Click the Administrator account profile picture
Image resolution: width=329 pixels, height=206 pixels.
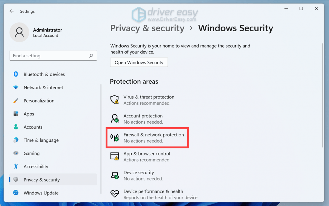pos(19,32)
